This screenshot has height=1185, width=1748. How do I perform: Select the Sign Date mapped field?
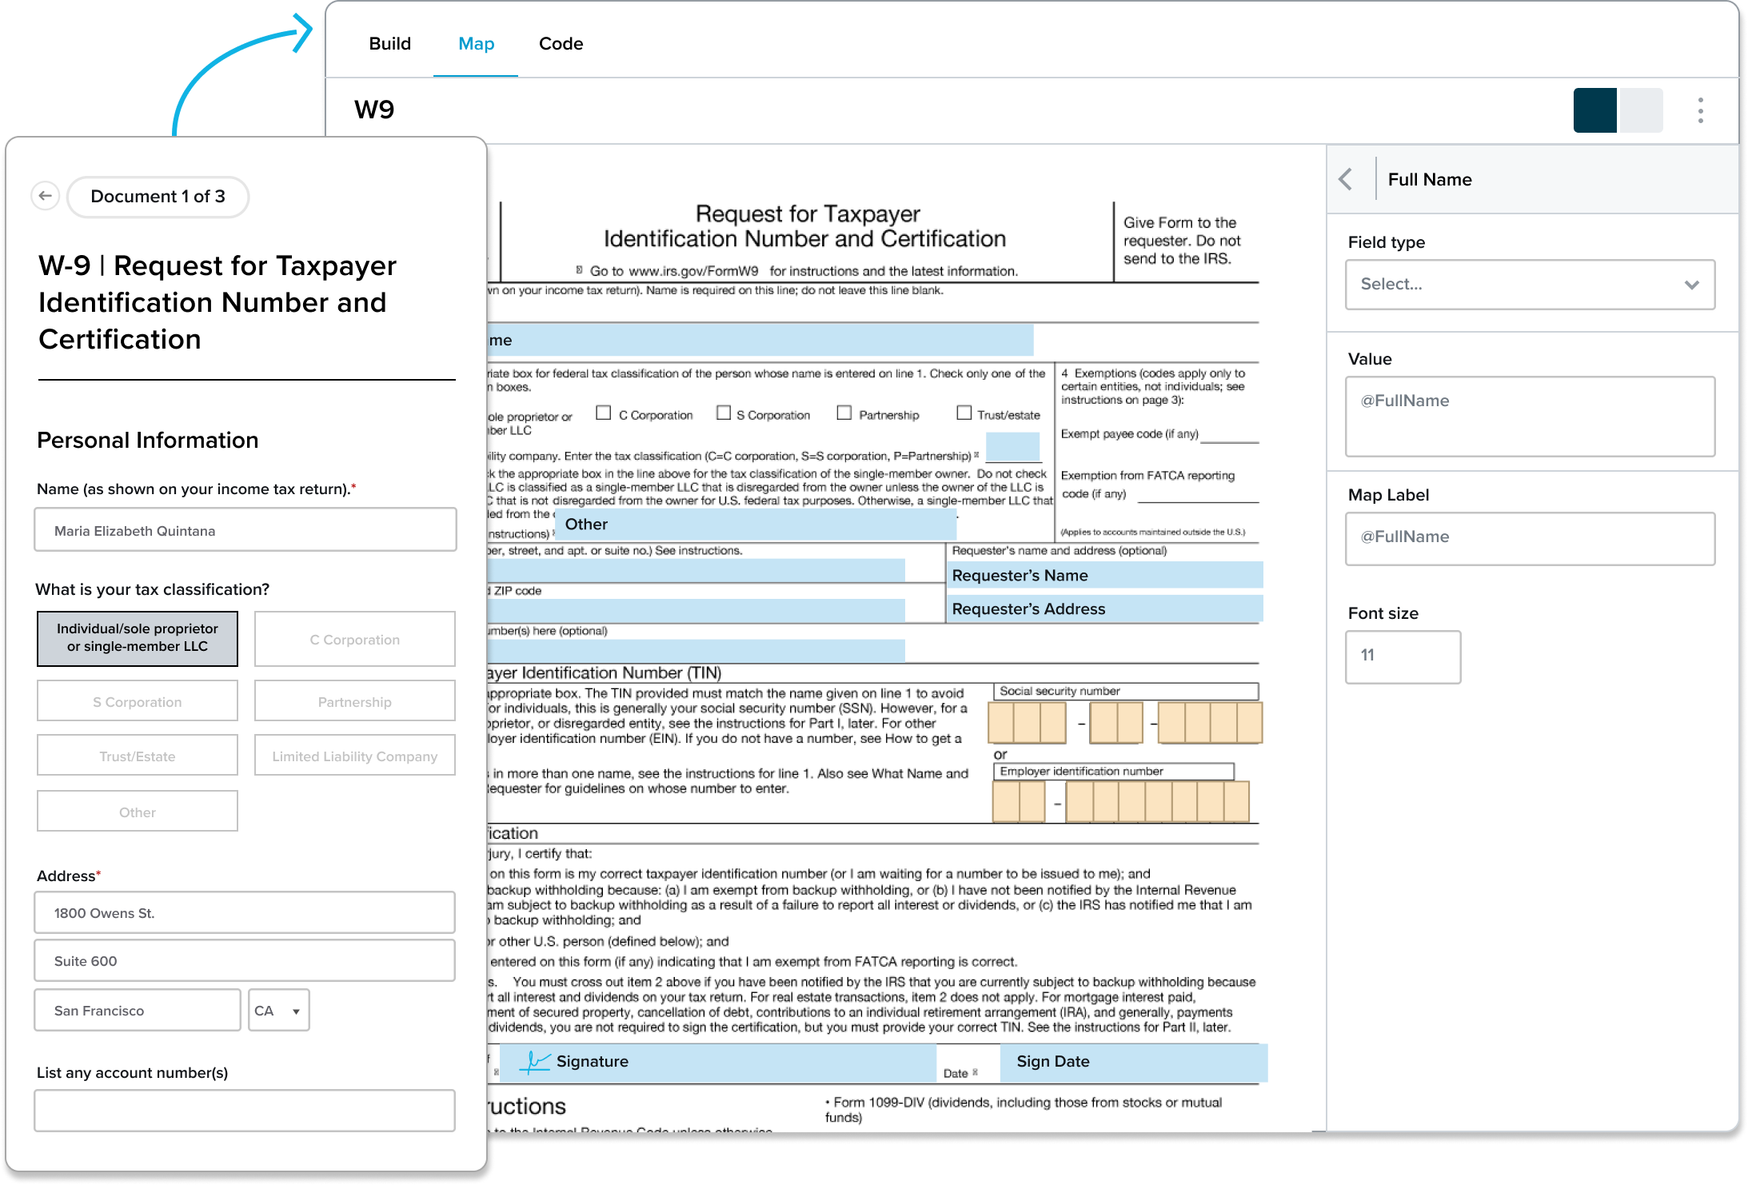[x=1134, y=1063]
